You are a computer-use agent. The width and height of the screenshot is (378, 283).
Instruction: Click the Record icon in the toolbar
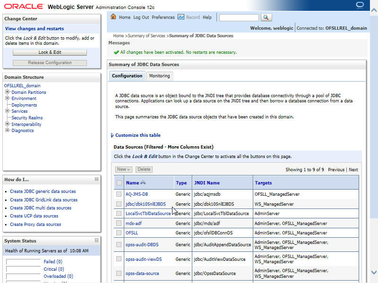pos(181,17)
